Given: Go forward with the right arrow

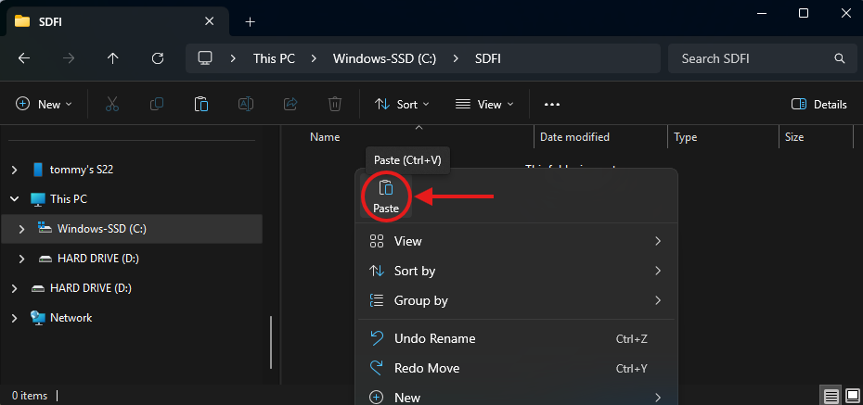Looking at the screenshot, I should 69,58.
